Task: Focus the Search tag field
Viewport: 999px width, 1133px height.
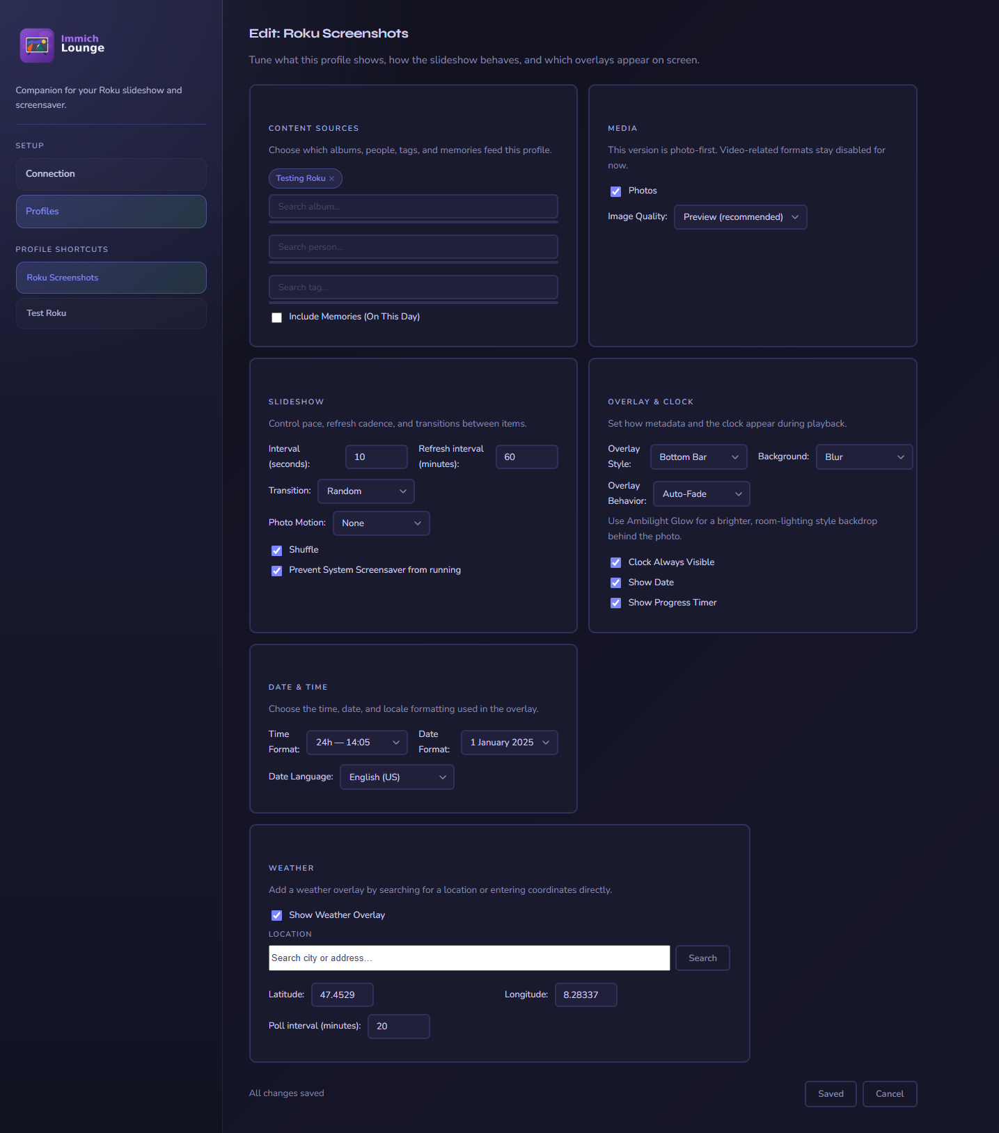Action: click(x=414, y=287)
